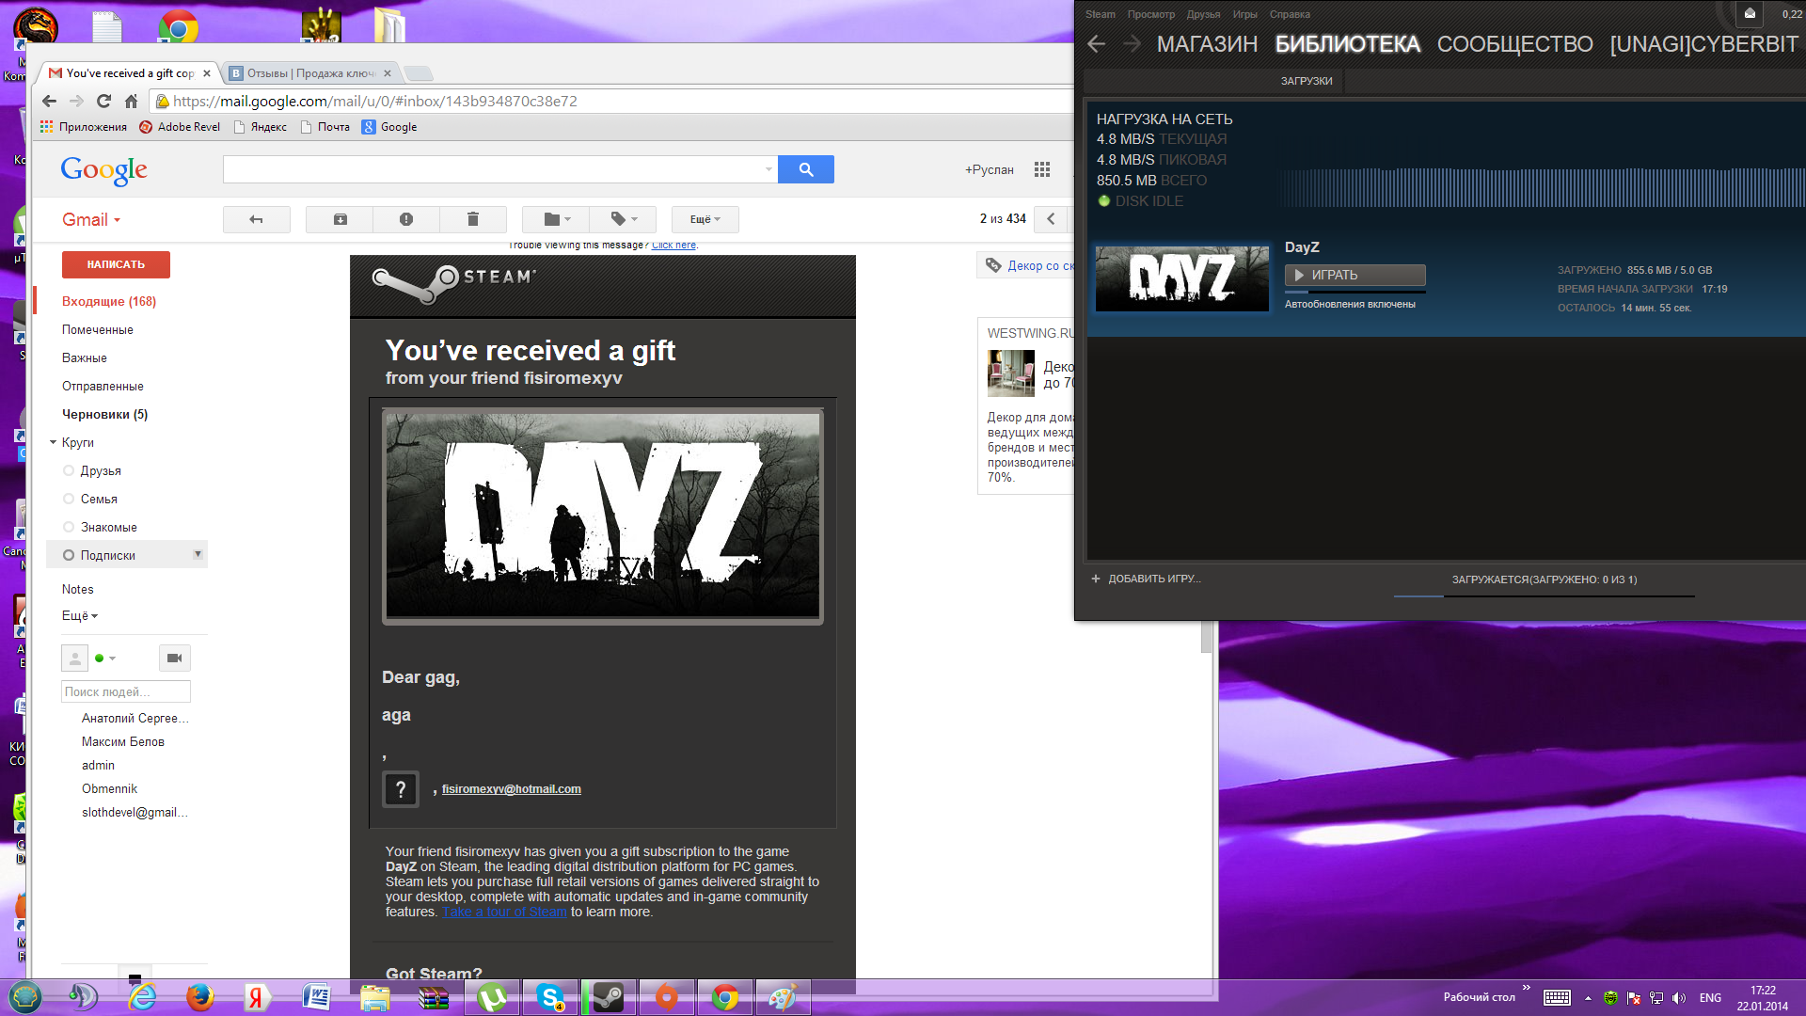Click Gmail archive icon in toolbar
Viewport: 1806px width, 1016px height.
(x=341, y=219)
